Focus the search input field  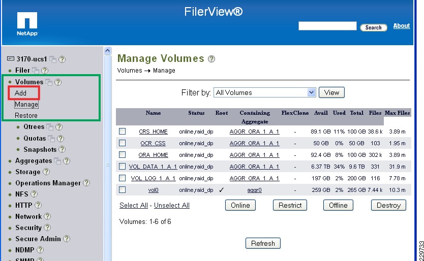[x=327, y=26]
